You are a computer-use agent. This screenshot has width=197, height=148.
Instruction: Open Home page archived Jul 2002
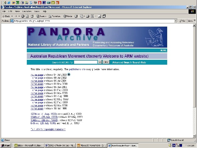(37, 78)
